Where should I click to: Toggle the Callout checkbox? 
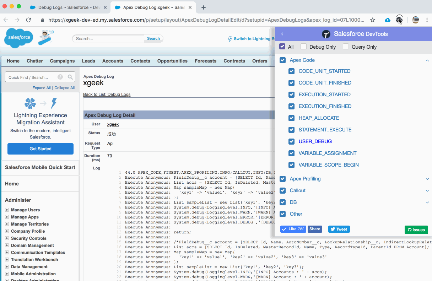pos(283,190)
